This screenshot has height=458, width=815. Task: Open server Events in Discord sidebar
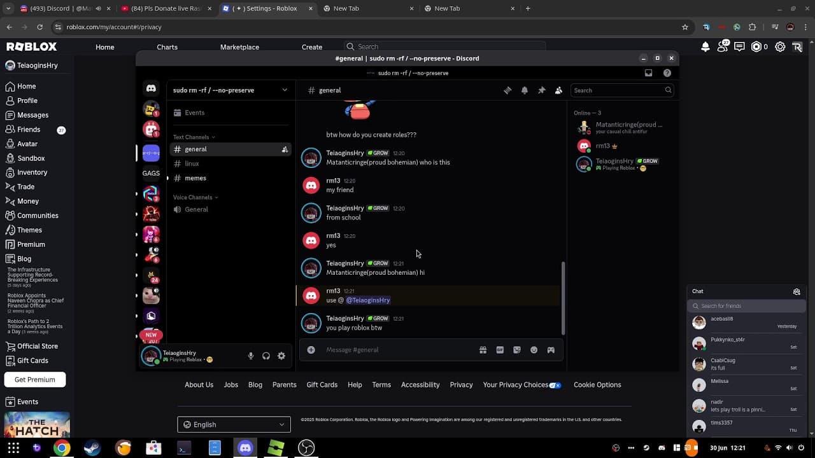230,113
